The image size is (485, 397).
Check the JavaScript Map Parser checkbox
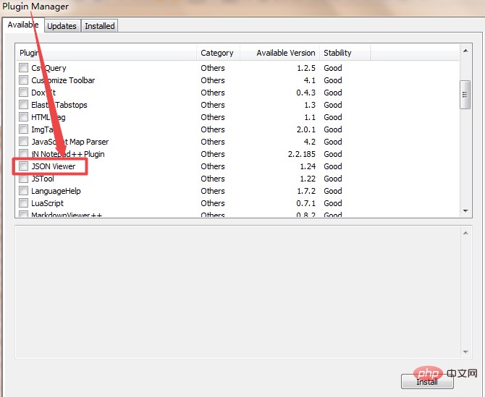tap(24, 142)
